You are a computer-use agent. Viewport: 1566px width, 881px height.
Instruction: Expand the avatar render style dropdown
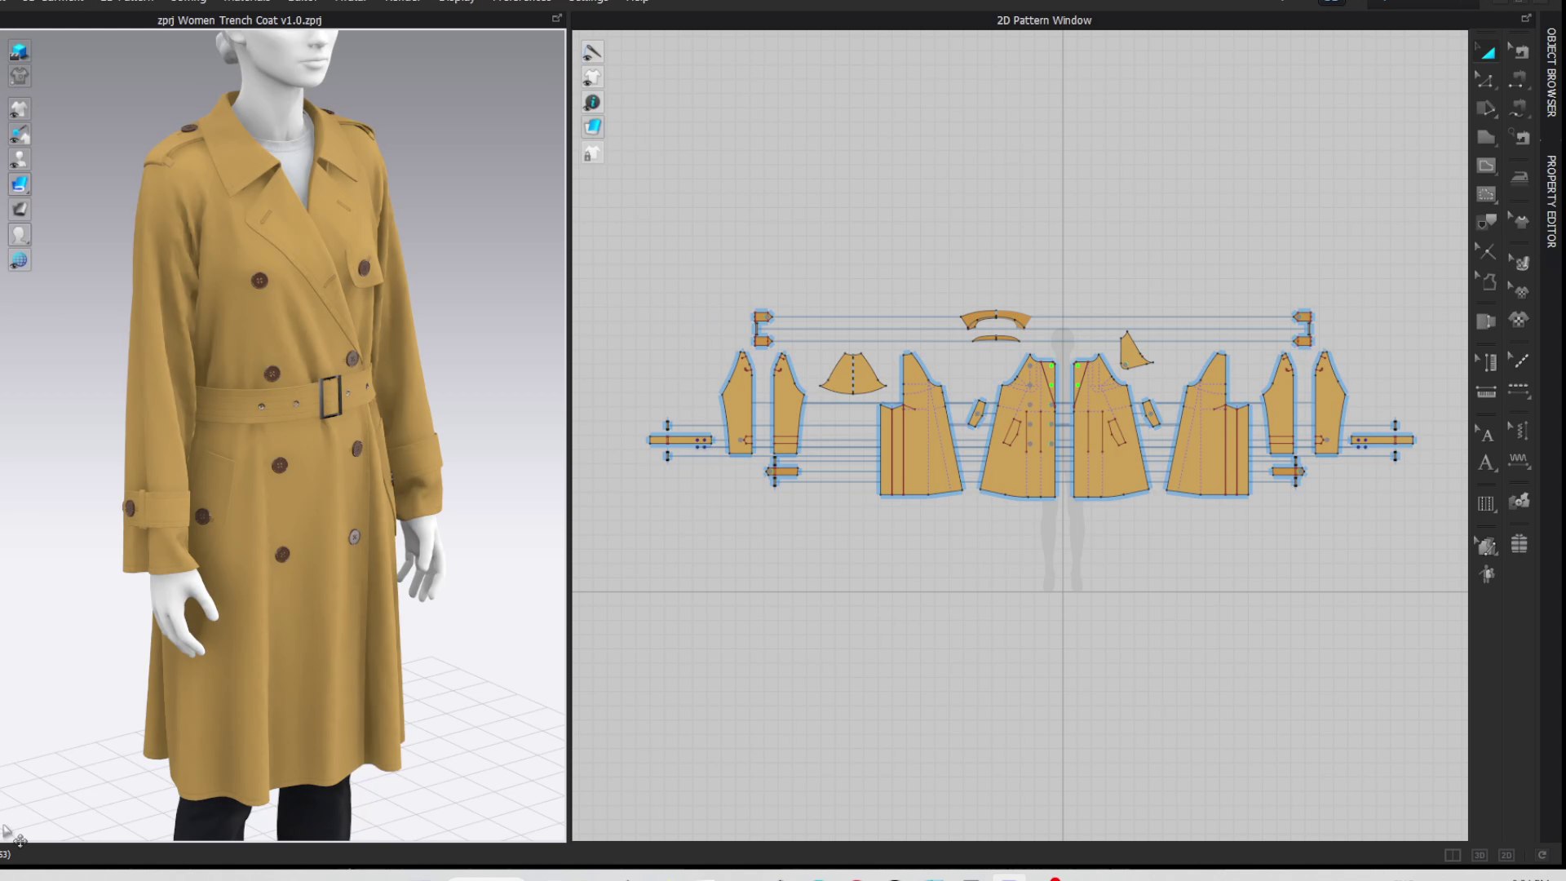tap(20, 235)
